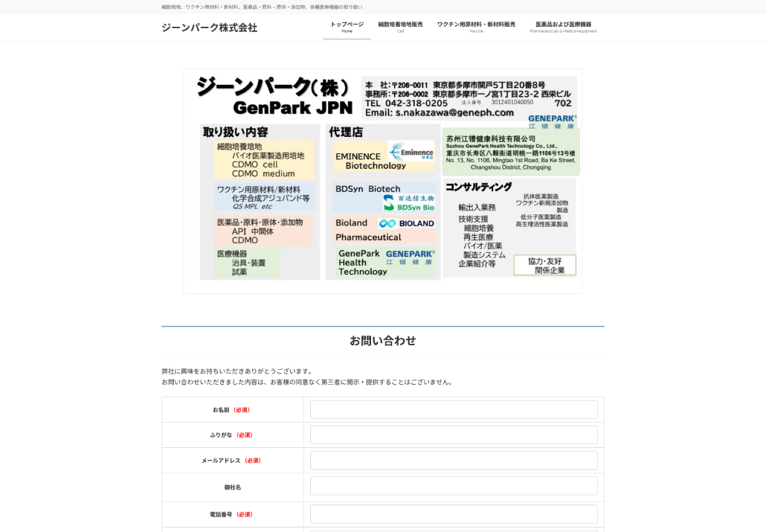Click the ジーンパーク株式会社 site title
The image size is (766, 532).
point(210,28)
